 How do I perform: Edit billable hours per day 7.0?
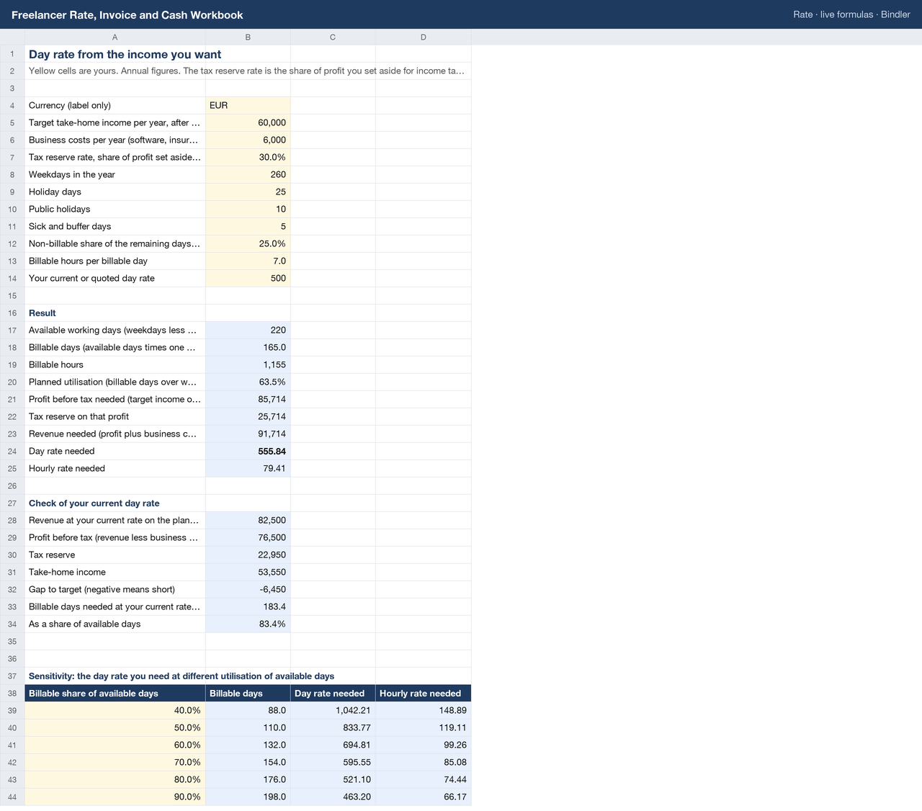[248, 261]
